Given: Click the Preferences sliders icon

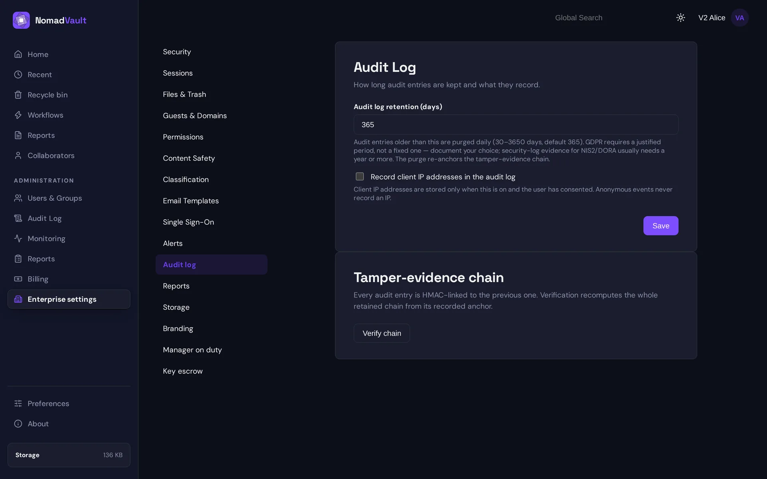Looking at the screenshot, I should [18, 404].
